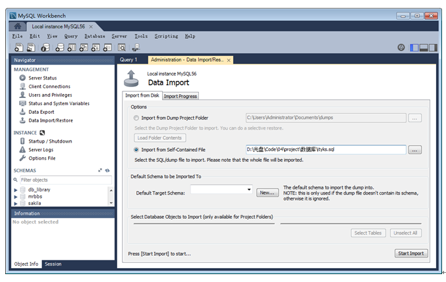Open the Database menu
Screen dimensions: 446x282
[95, 36]
